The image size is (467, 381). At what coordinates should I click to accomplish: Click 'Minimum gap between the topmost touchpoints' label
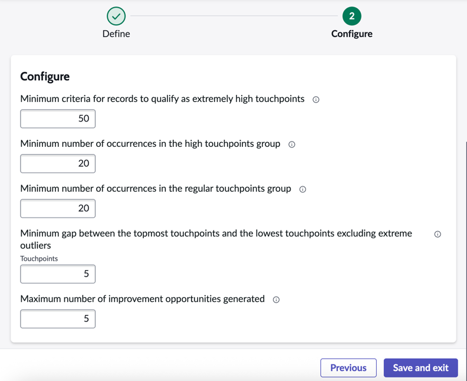[216, 239]
